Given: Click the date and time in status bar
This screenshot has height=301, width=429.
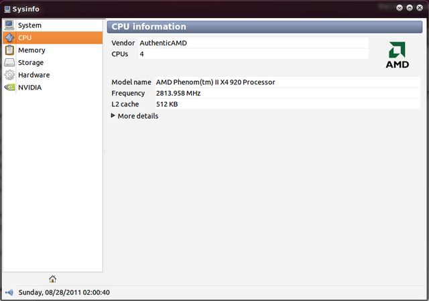Looking at the screenshot, I should coord(64,292).
